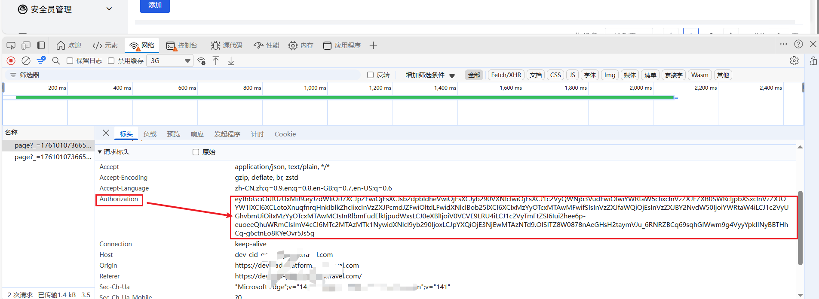This screenshot has height=299, width=819.
Task: Select second page?_= request row
Action: pyautogui.click(x=48, y=157)
